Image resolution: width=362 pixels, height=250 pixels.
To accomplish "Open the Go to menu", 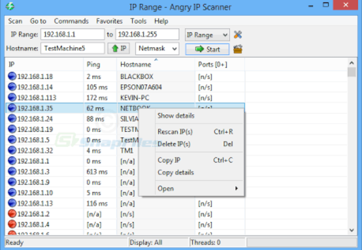I will pyautogui.click(x=38, y=21).
